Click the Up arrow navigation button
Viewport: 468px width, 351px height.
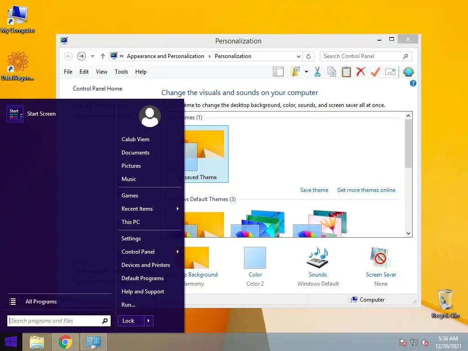(x=103, y=56)
